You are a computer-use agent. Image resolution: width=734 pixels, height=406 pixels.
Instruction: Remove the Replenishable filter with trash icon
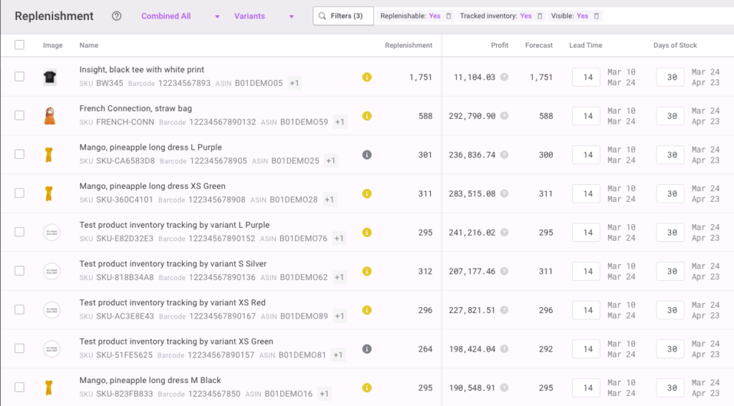tap(449, 16)
